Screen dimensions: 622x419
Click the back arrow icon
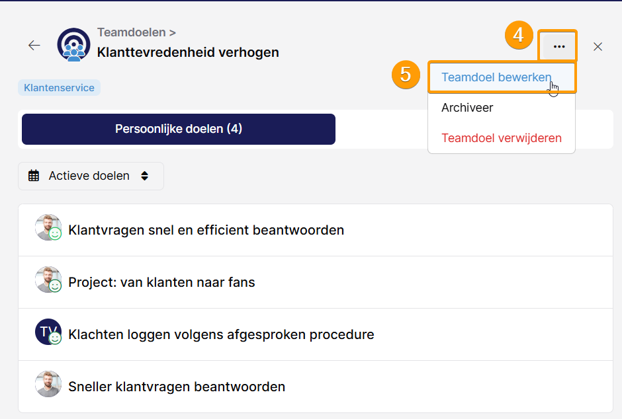(34, 46)
